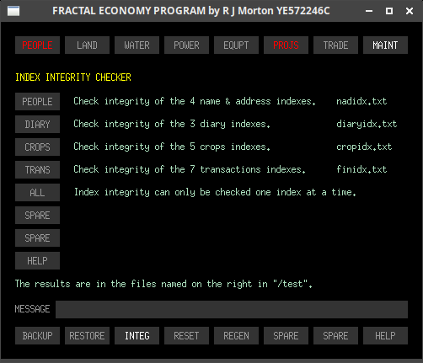Minimize the Fractal Economy Program window
Viewport: 423px width, 363px height.
[369, 11]
